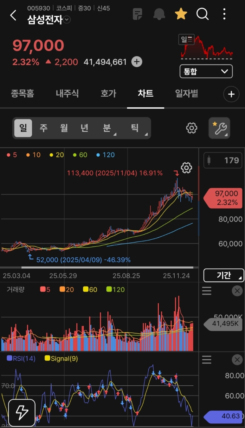Tap the 10-day moving average legend
245x428 pixels.
pos(34,155)
